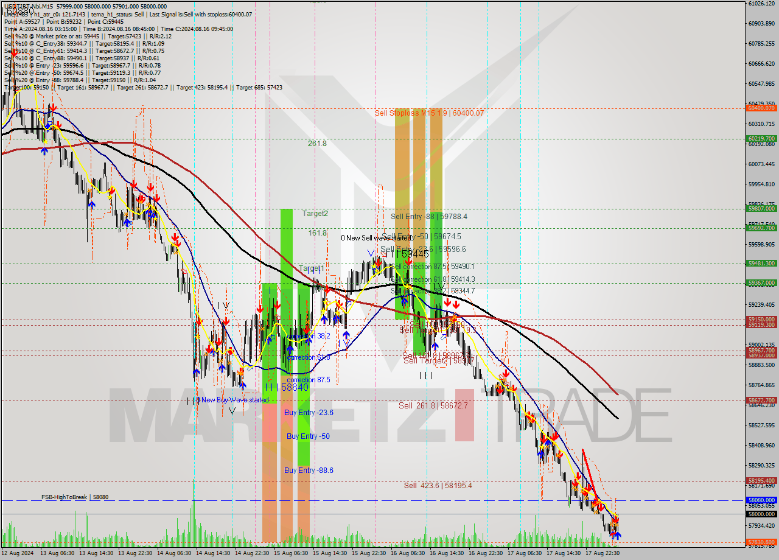
Task: Click the '12 Aug 2024' time axis label
Action: coord(18,553)
